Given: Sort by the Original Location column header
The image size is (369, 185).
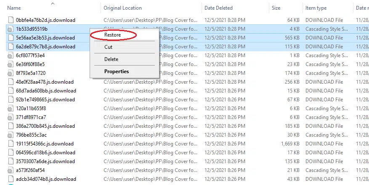Looking at the screenshot, I should [122, 8].
